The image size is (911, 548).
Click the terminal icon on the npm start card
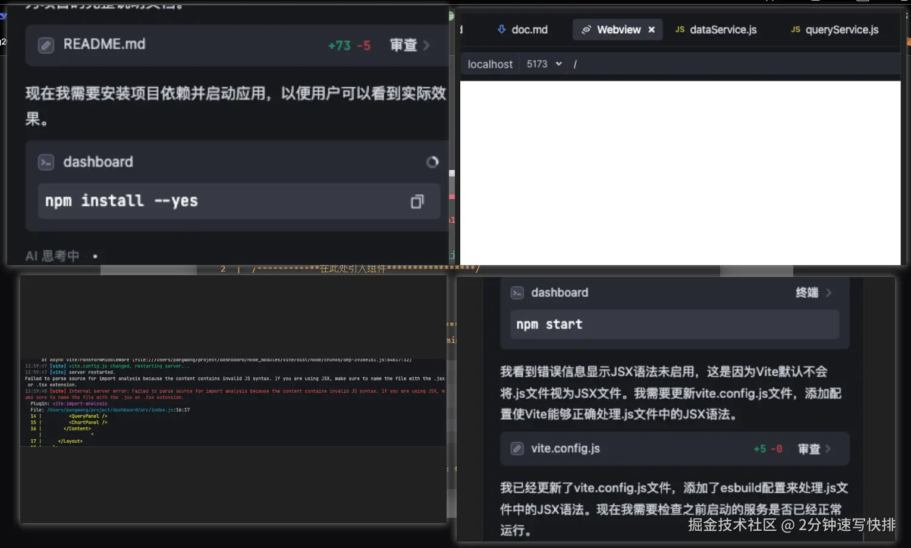click(x=517, y=292)
